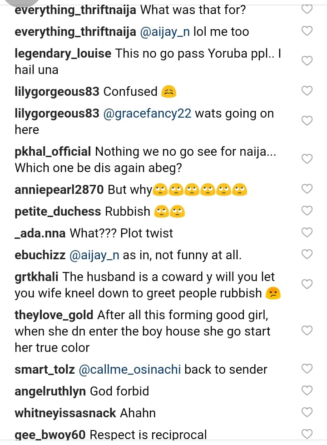Screen dimensions: 327x445
Task: Go to grtkhali's profile
Action: click(37, 277)
